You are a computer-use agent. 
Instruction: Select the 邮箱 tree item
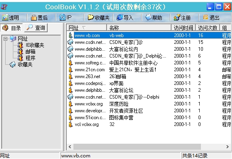30,52
